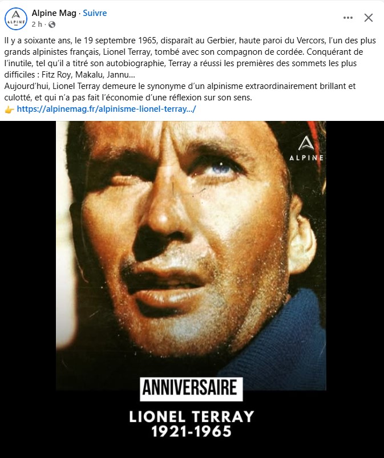Screen dimensions: 384x458
Task: Open the Alpine Mag profile avatar
Action: (x=16, y=19)
